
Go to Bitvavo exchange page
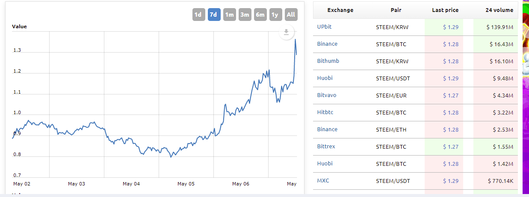[x=327, y=95]
